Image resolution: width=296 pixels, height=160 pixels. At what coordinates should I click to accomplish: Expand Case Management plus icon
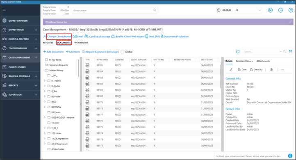point(36,57)
